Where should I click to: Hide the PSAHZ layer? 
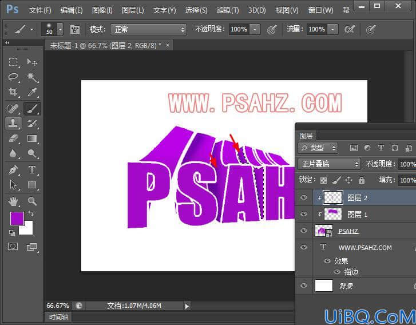tap(304, 230)
